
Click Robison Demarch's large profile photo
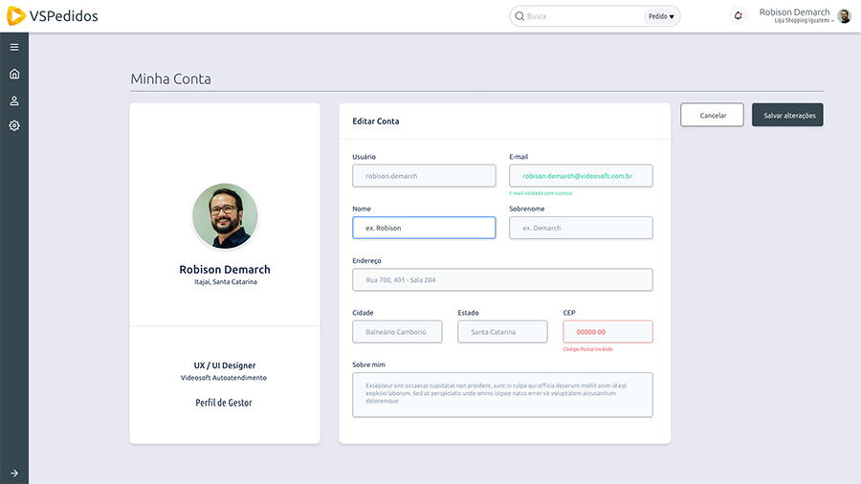click(x=225, y=216)
